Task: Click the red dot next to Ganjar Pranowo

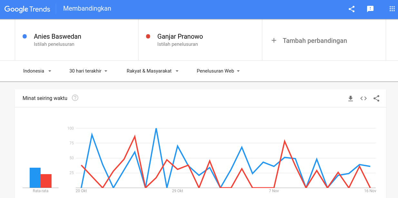Action: click(x=148, y=36)
